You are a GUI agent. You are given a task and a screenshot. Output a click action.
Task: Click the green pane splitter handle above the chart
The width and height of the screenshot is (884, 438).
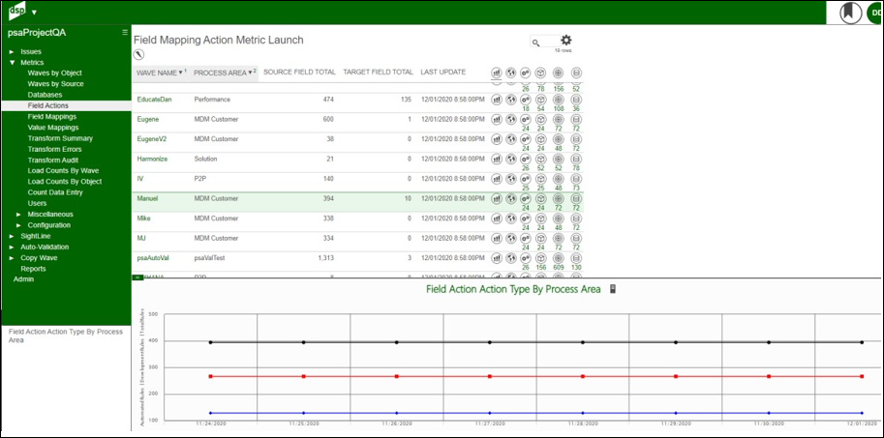[137, 277]
